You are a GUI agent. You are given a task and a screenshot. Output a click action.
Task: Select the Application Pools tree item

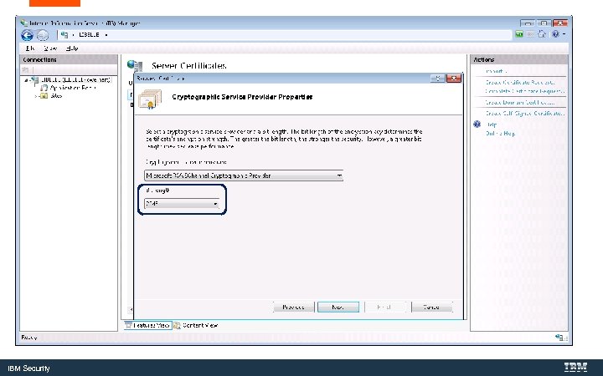click(x=72, y=88)
